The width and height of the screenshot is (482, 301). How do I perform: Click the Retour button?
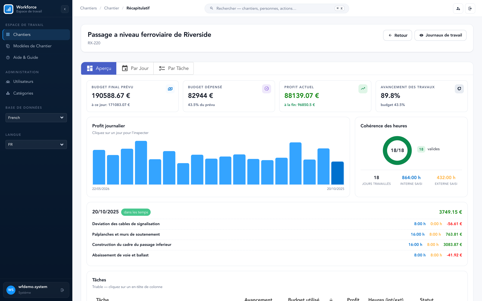click(x=398, y=35)
